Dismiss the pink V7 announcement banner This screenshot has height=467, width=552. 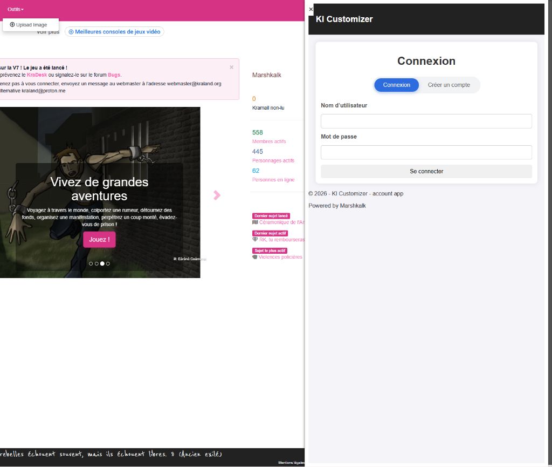click(231, 67)
